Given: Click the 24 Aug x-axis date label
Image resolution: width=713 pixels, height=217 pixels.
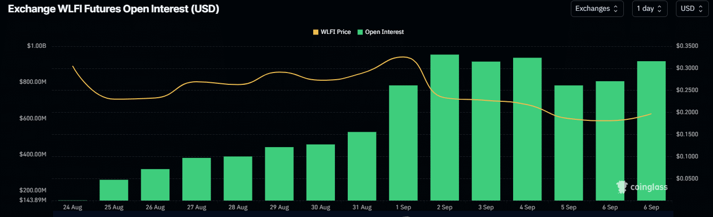Looking at the screenshot, I should [73, 207].
